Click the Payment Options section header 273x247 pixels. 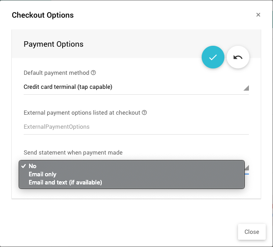pyautogui.click(x=54, y=44)
